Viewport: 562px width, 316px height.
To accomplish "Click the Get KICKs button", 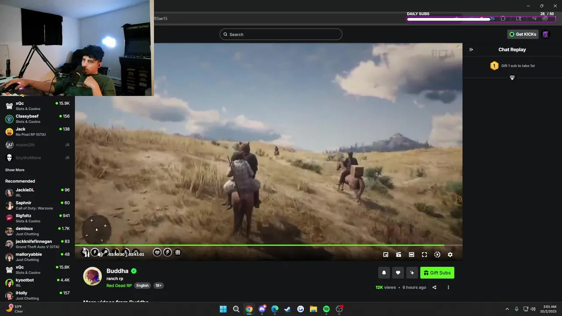I will pos(522,34).
